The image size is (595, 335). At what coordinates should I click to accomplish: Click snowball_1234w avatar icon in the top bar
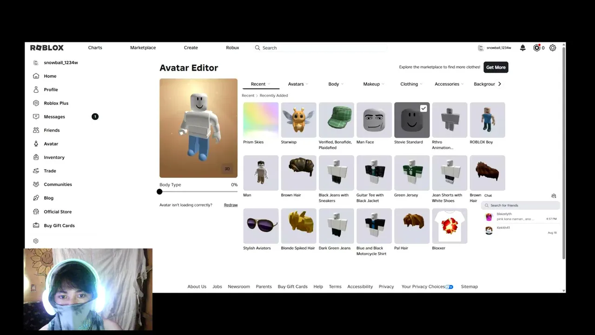point(481,48)
